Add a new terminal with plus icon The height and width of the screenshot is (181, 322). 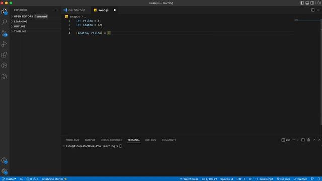click(x=294, y=140)
